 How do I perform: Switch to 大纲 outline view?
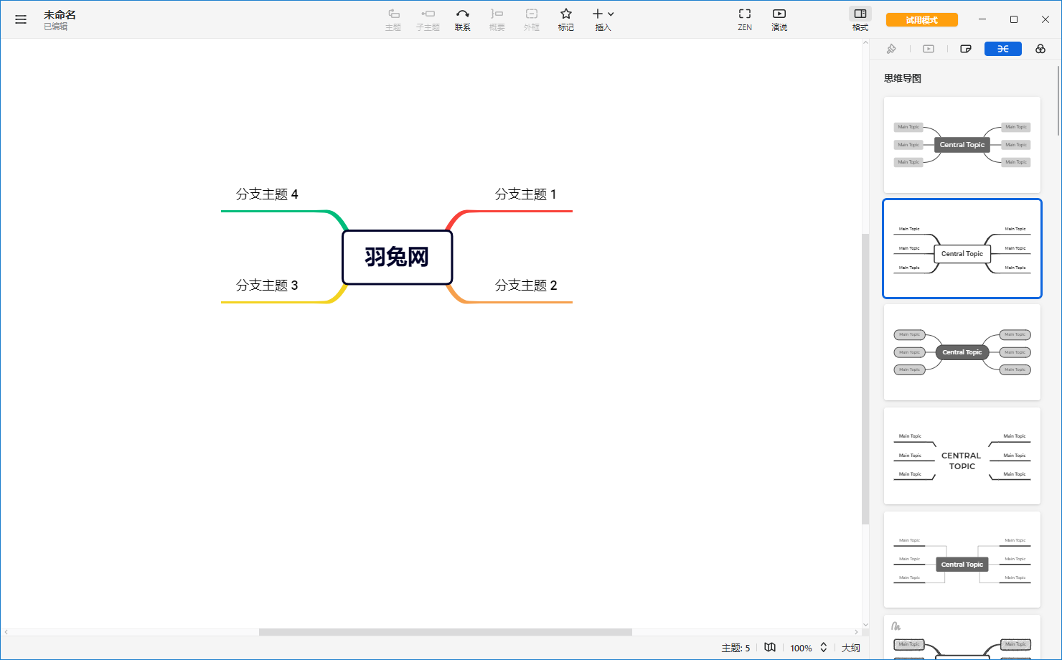851,647
